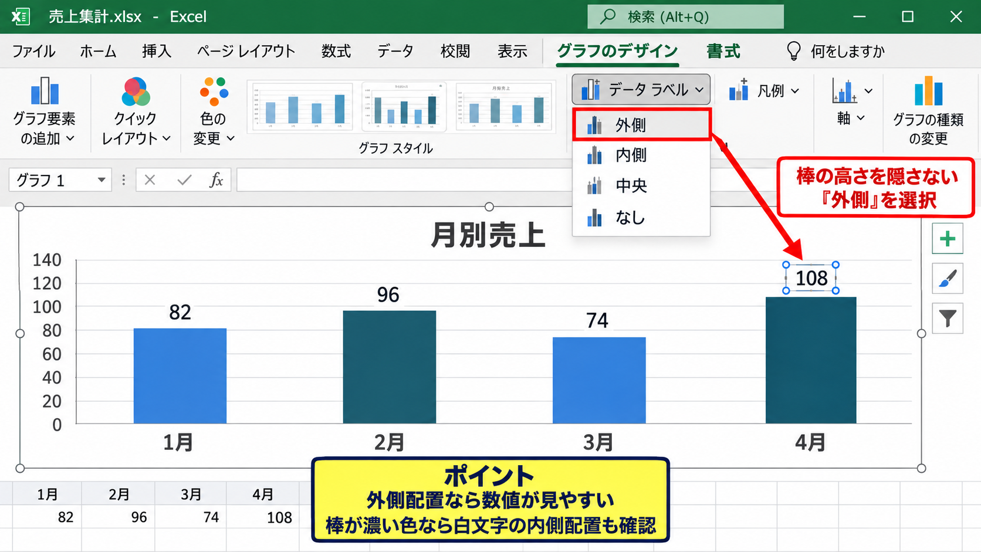Open 色の変更 palette
981x552 pixels.
pyautogui.click(x=214, y=111)
